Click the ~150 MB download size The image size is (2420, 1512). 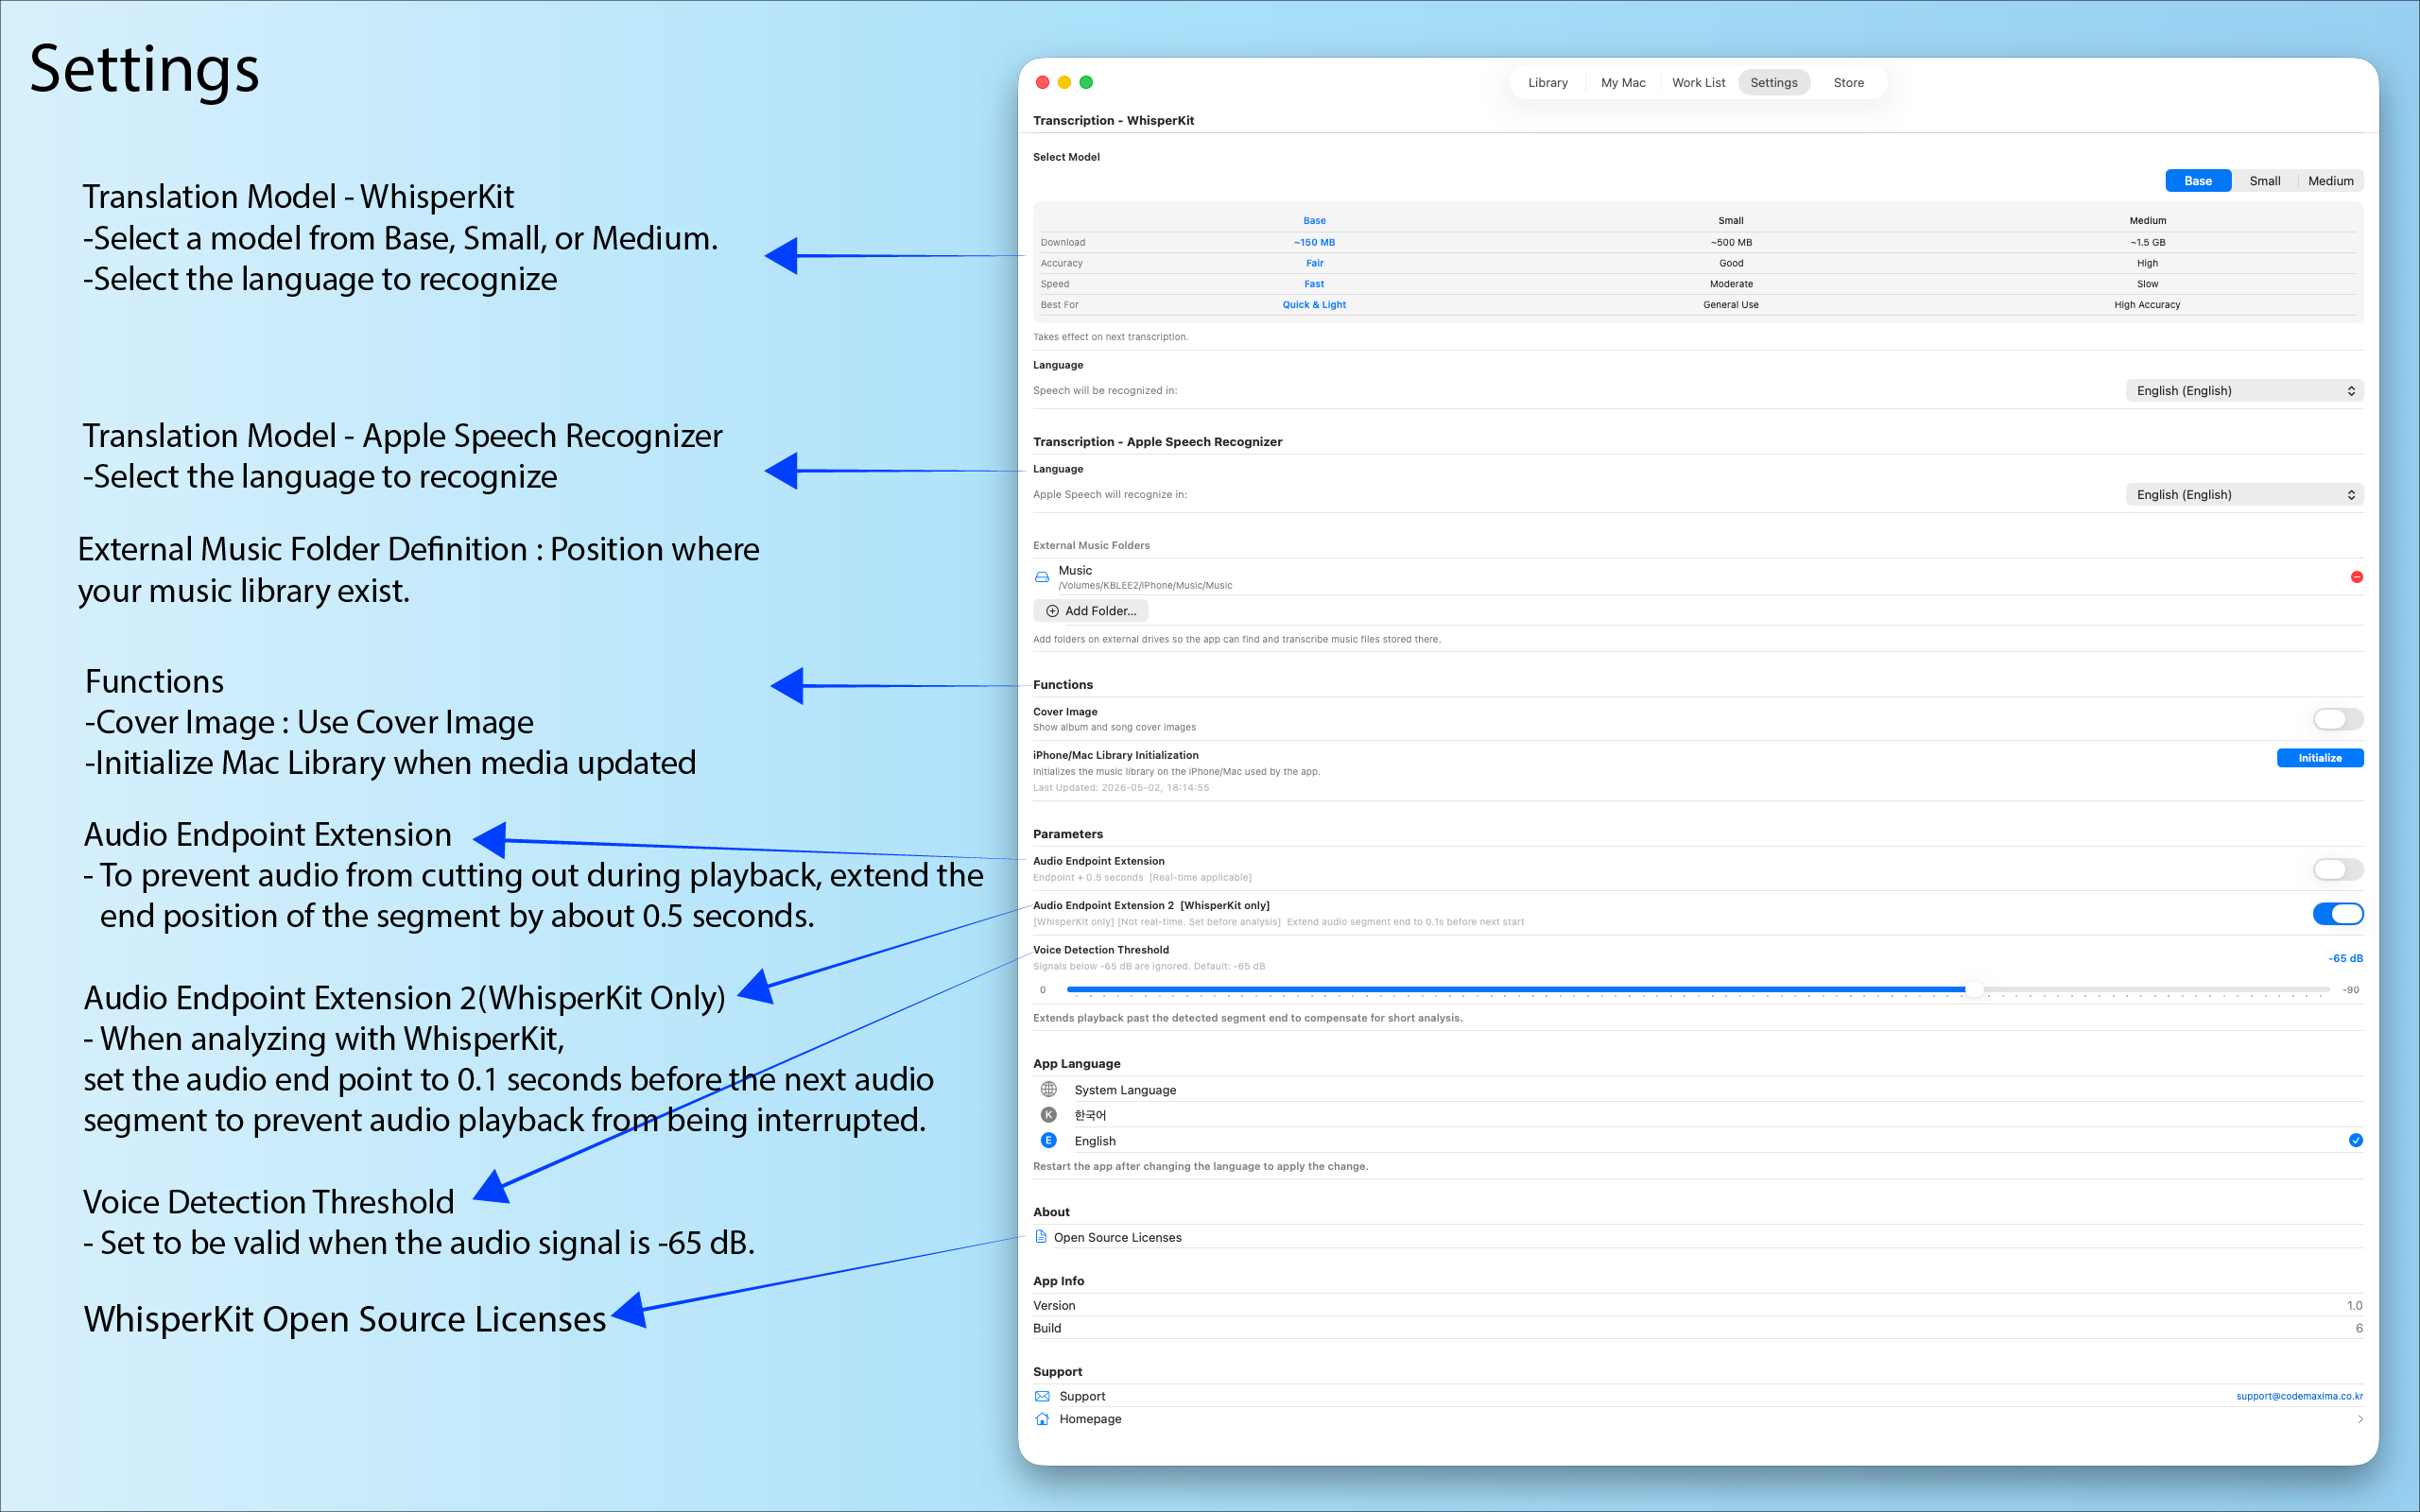[1314, 243]
